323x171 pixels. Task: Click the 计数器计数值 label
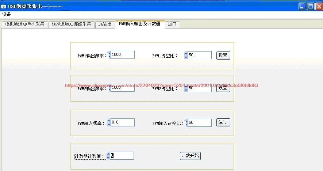90,156
